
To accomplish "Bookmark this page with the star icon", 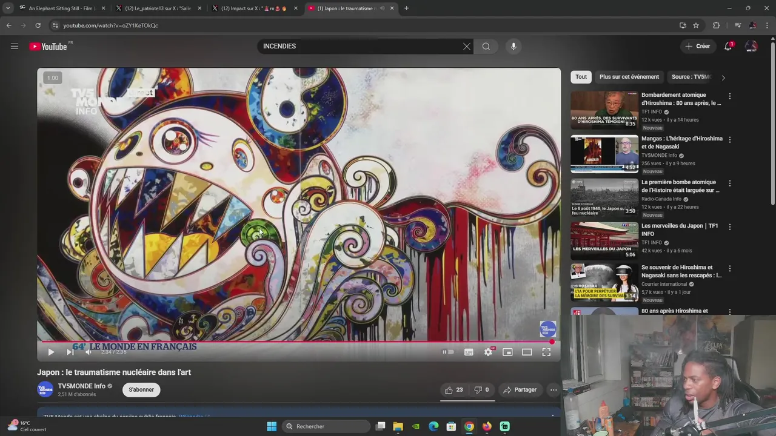I will coord(696,25).
